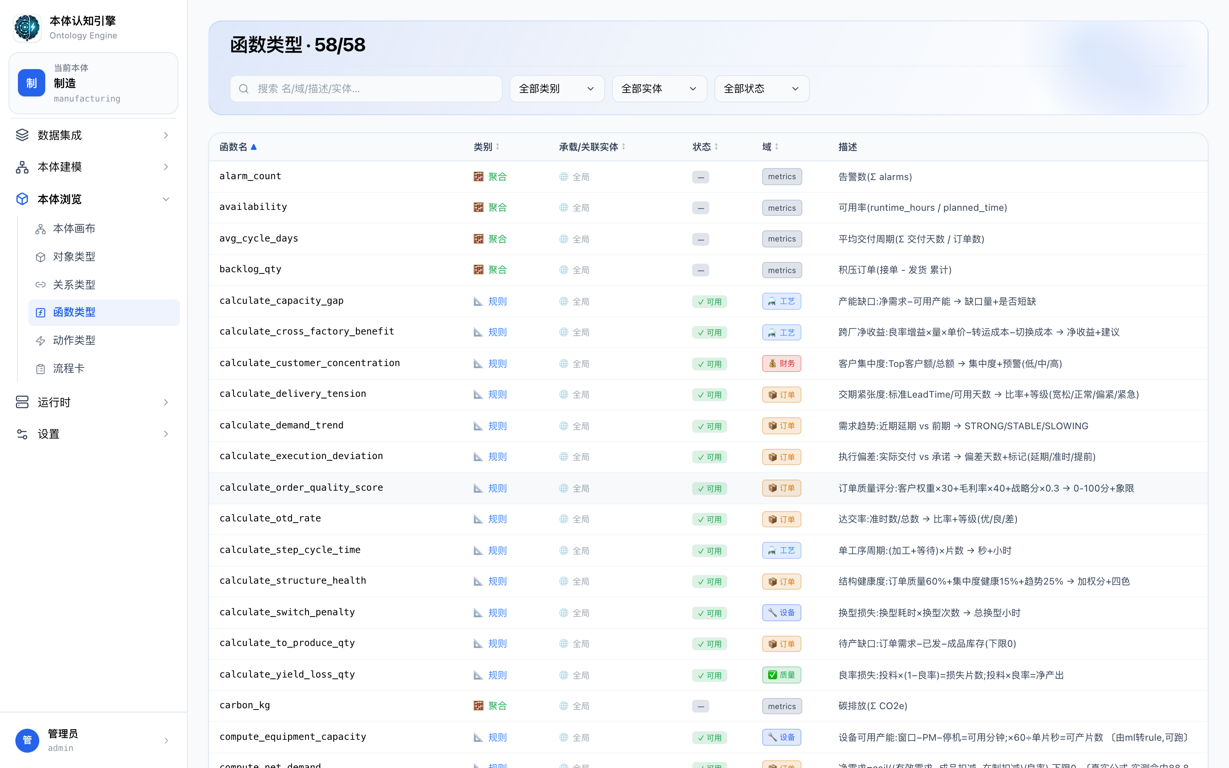Click the function name compute_equipment_capacity

coord(292,736)
